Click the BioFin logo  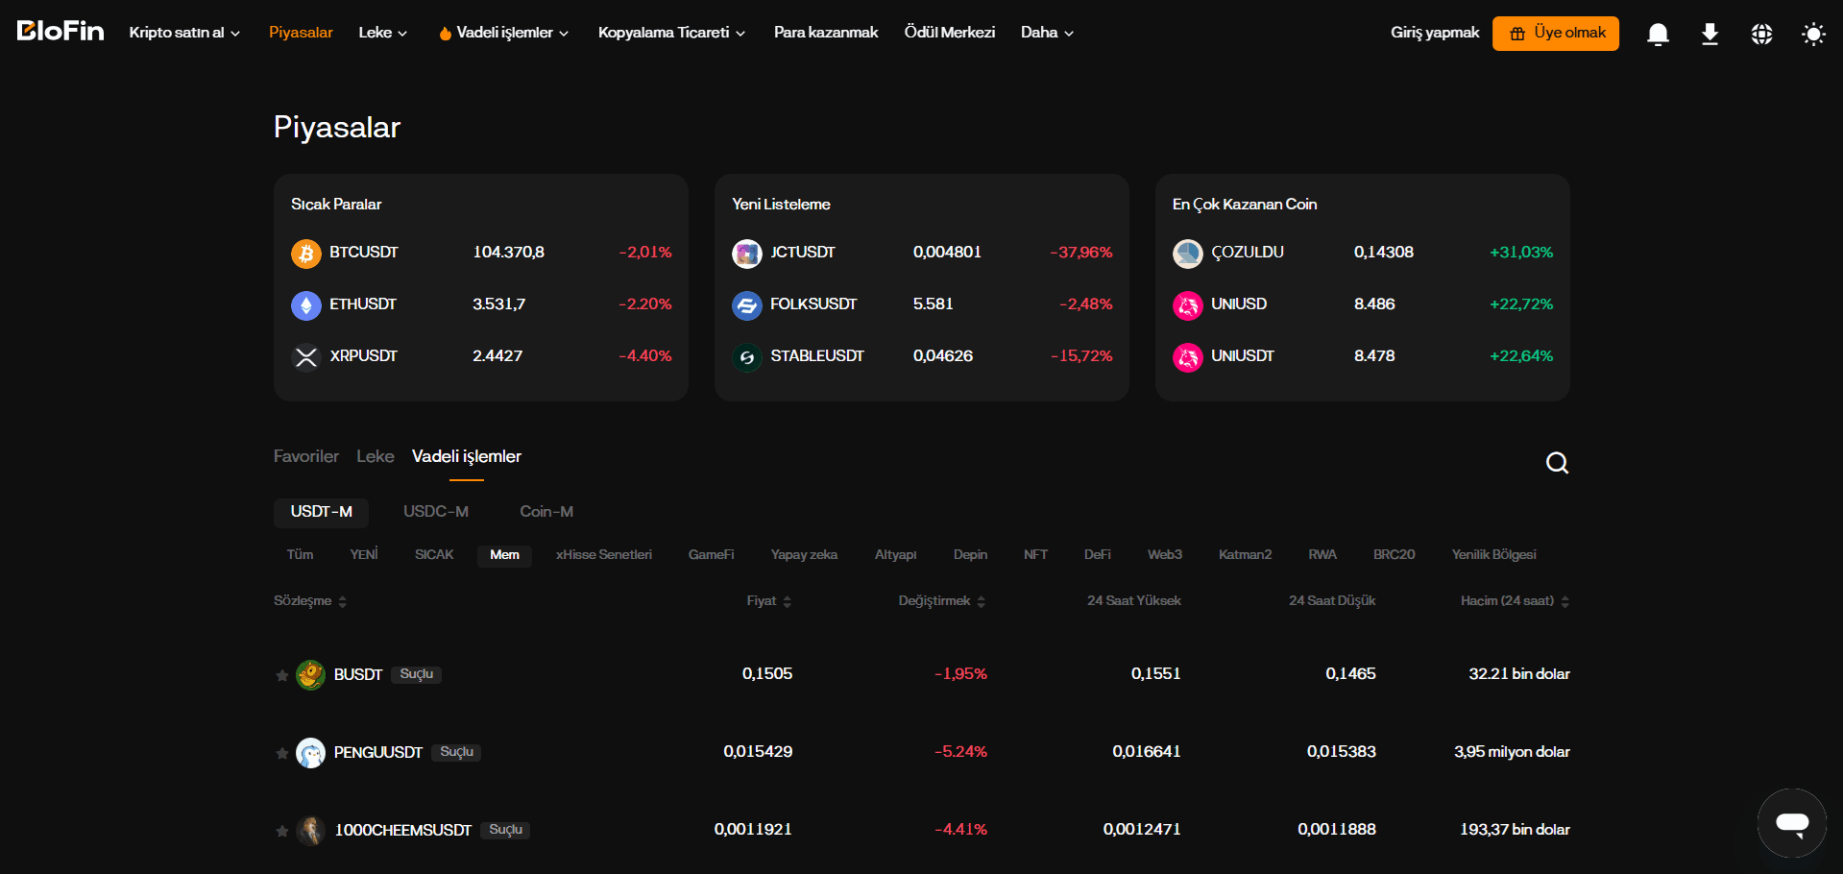pyautogui.click(x=61, y=32)
